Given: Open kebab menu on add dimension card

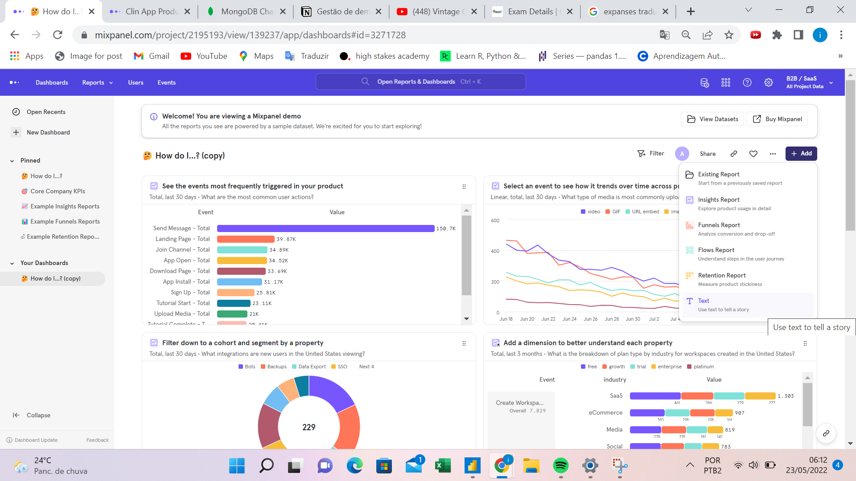Looking at the screenshot, I should [805, 343].
